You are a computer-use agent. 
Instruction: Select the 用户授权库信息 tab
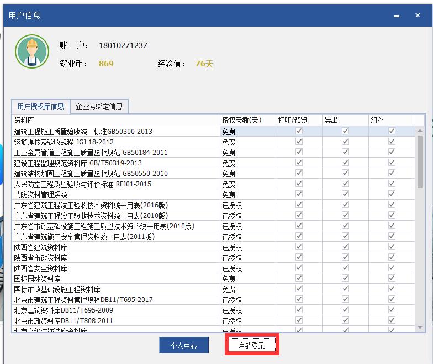pyautogui.click(x=40, y=106)
